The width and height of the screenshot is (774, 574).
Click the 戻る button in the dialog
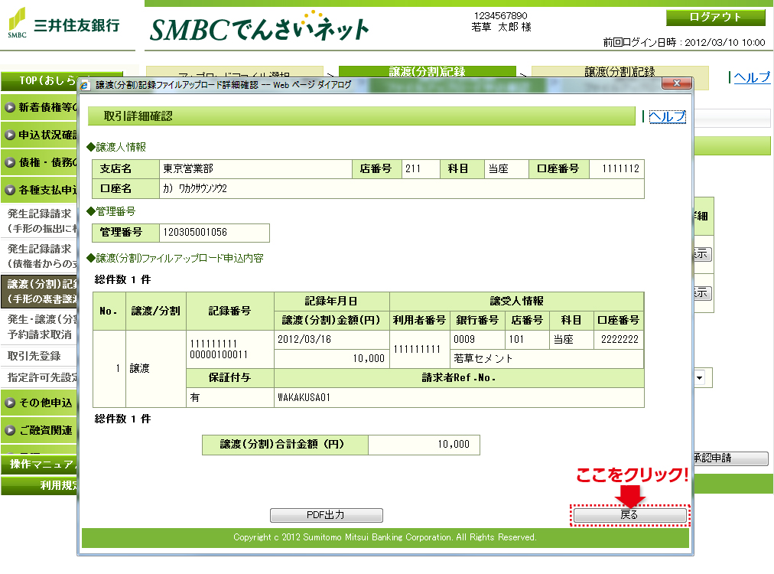tap(629, 515)
